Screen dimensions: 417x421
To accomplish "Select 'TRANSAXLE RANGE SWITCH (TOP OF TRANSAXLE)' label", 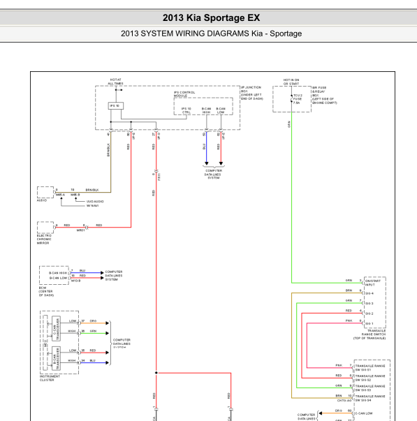I will click(x=370, y=334).
